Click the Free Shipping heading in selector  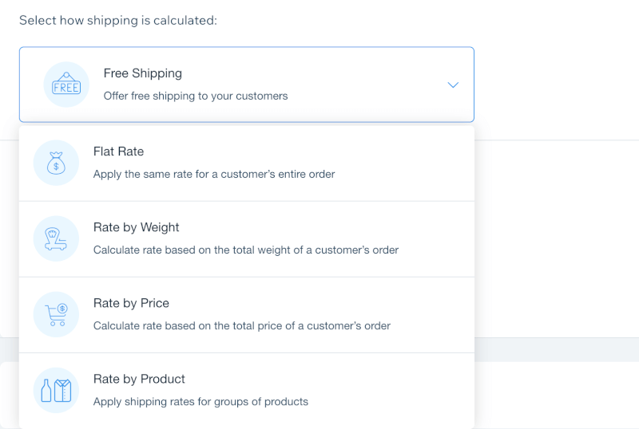143,73
